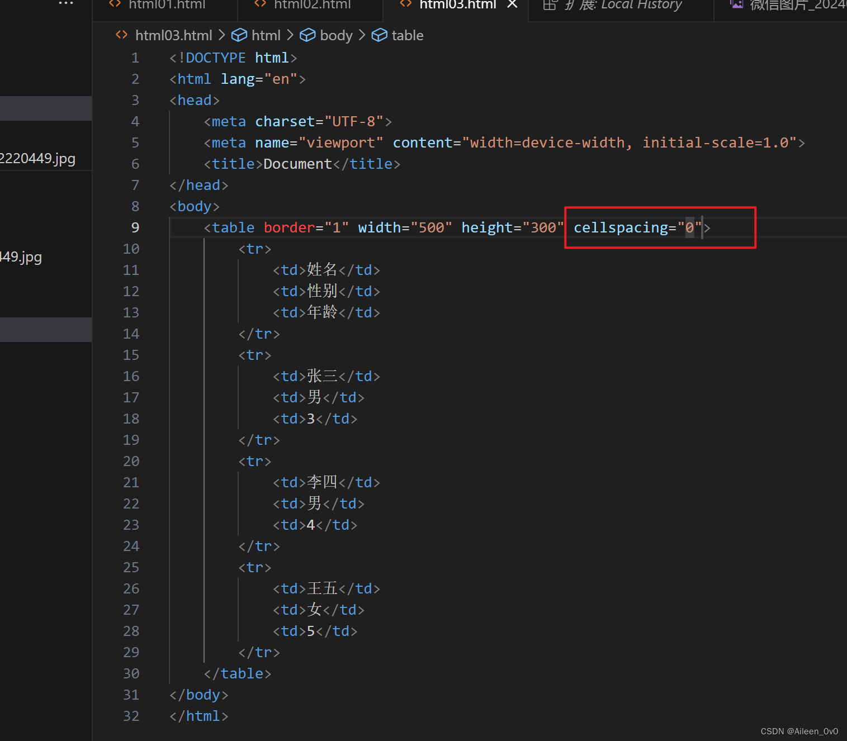
Task: Click the lang="en" attribute
Action: 259,79
